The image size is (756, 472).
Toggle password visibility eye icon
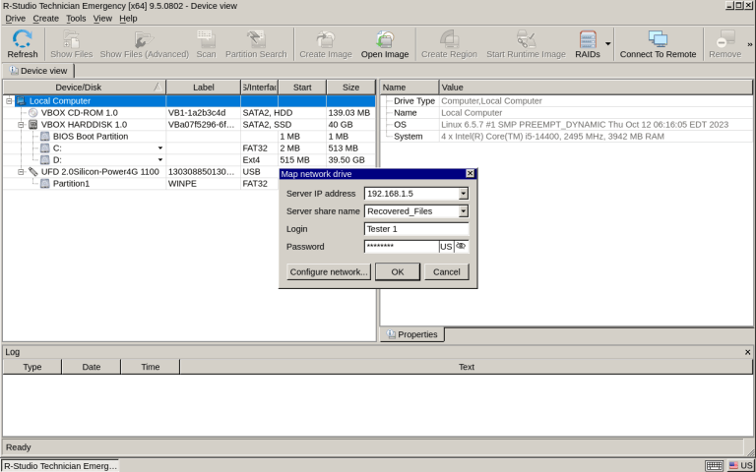pos(461,246)
